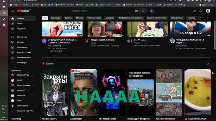Open Shorts in the sidebar
This screenshot has width=216, height=121.
coord(23,24)
